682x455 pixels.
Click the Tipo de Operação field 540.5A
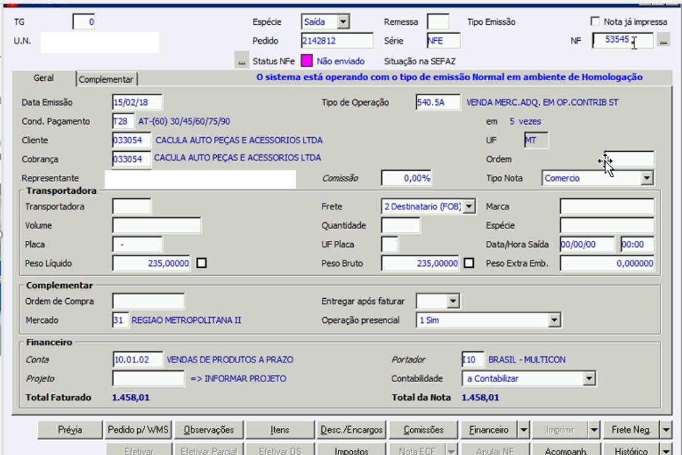[x=438, y=102]
